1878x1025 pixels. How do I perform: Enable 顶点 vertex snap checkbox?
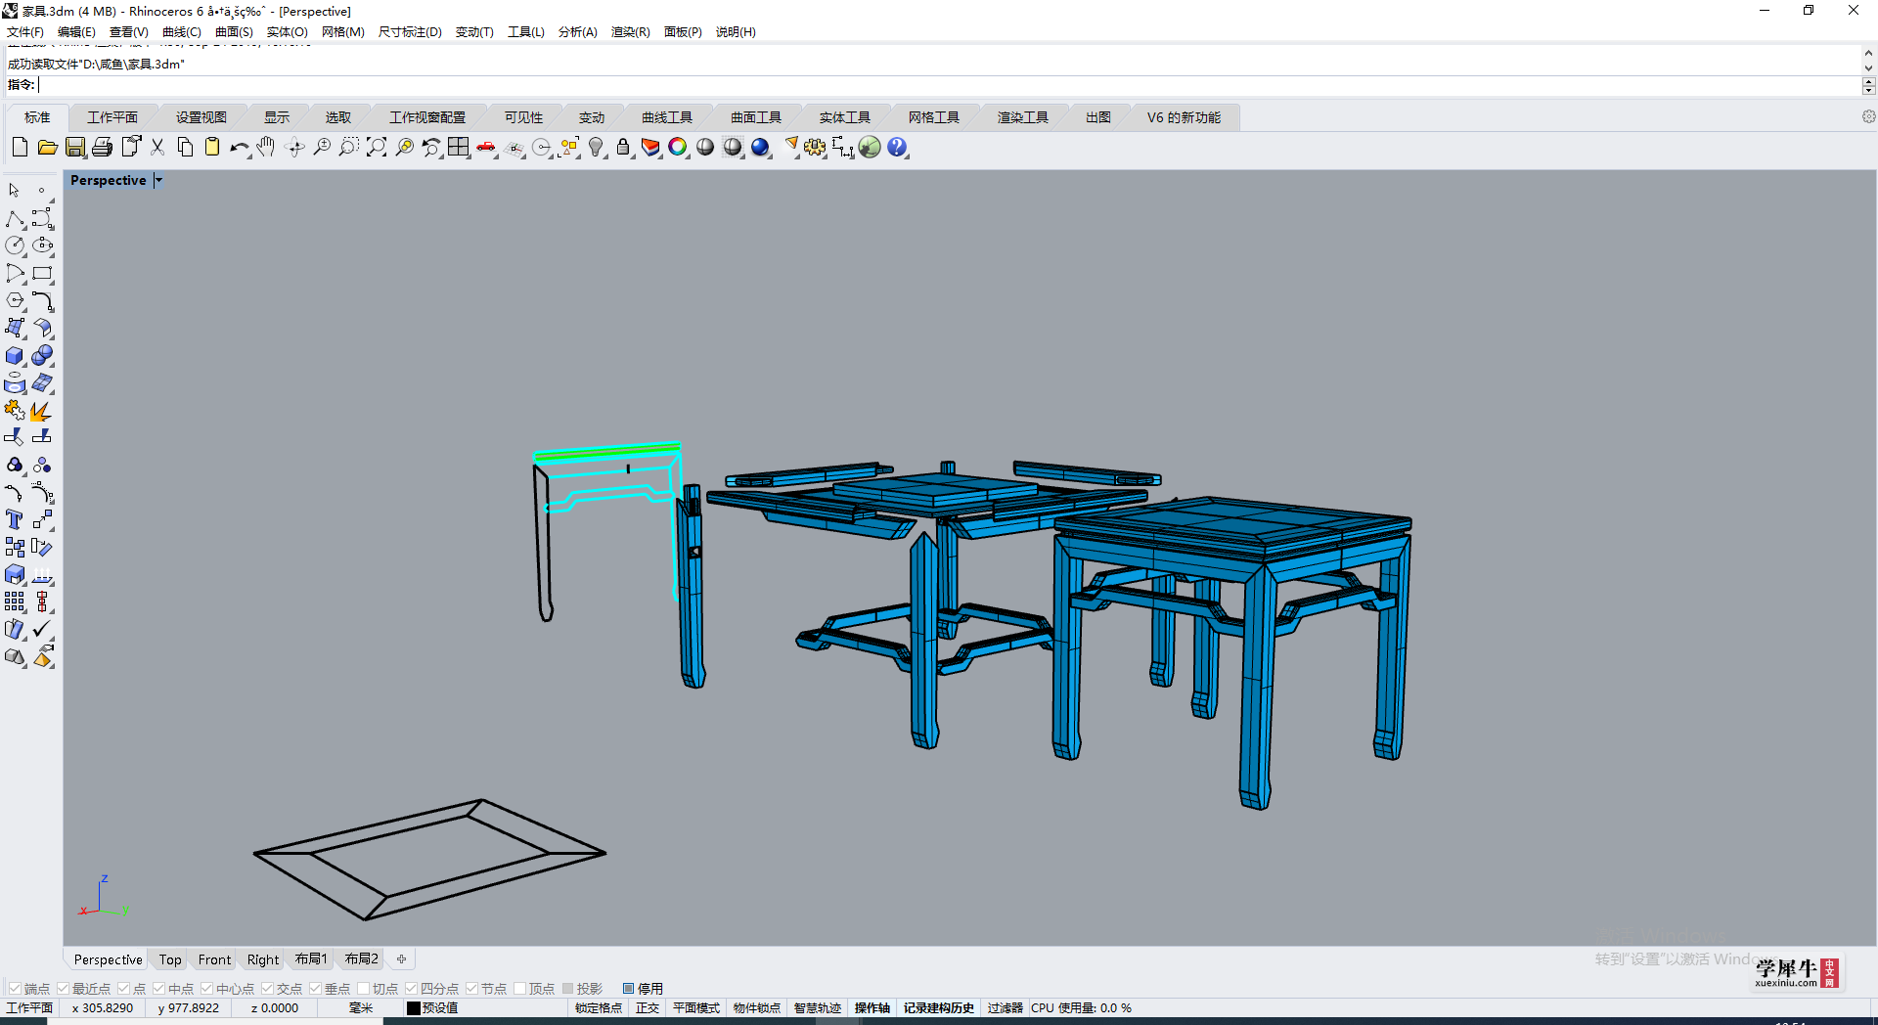coord(519,989)
